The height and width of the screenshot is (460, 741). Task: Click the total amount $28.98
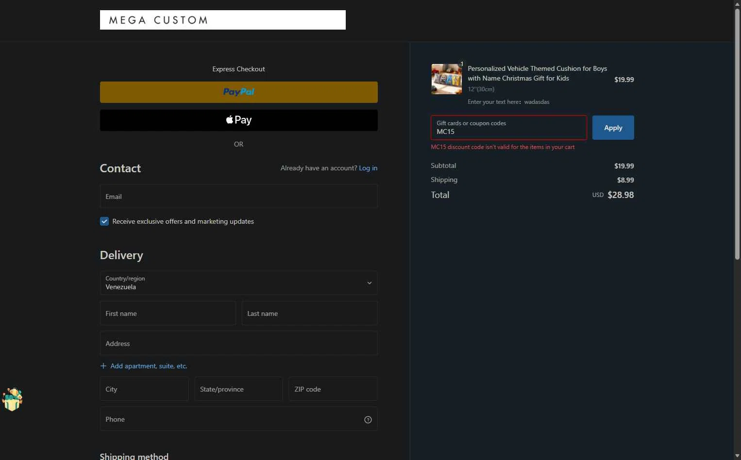tap(621, 195)
